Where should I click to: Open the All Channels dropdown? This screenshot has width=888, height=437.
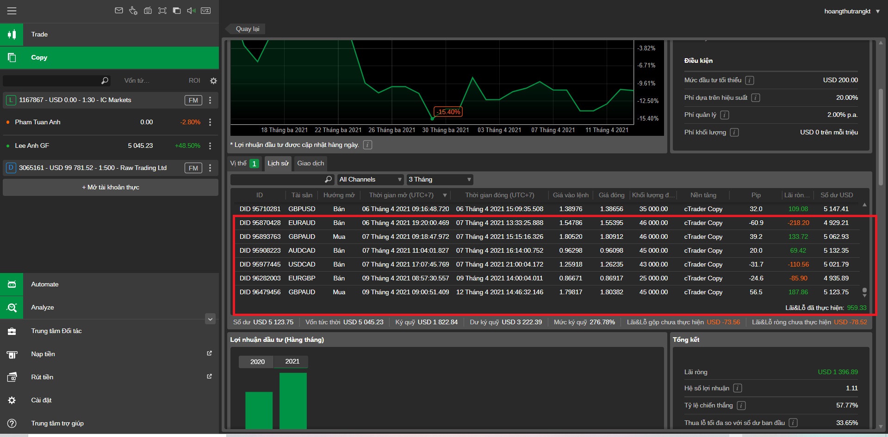tap(370, 180)
